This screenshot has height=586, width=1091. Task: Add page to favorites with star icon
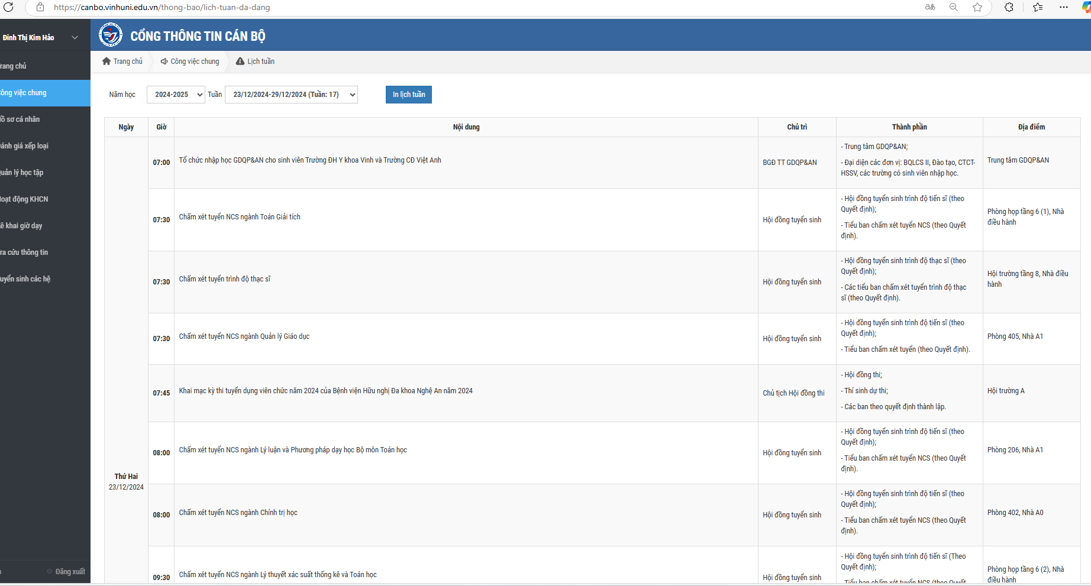pyautogui.click(x=977, y=7)
